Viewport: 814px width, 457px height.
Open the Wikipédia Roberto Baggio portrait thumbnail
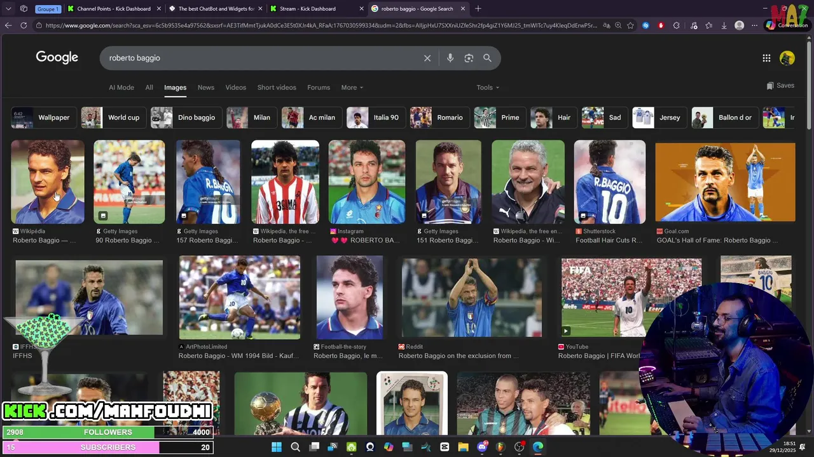[x=48, y=182]
